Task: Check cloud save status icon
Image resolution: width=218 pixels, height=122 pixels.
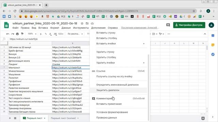Action: 92,23
